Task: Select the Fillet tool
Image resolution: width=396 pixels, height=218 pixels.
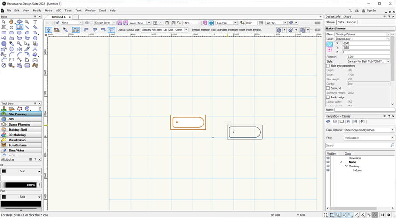Action: 12,54
